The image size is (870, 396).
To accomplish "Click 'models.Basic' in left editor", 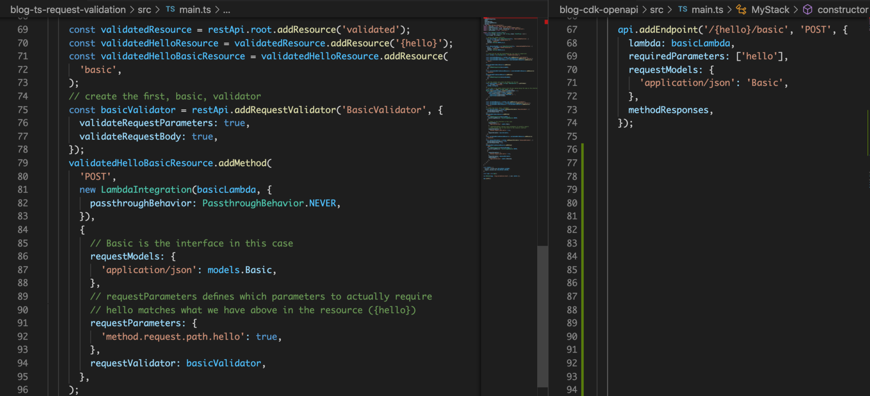I will point(239,270).
